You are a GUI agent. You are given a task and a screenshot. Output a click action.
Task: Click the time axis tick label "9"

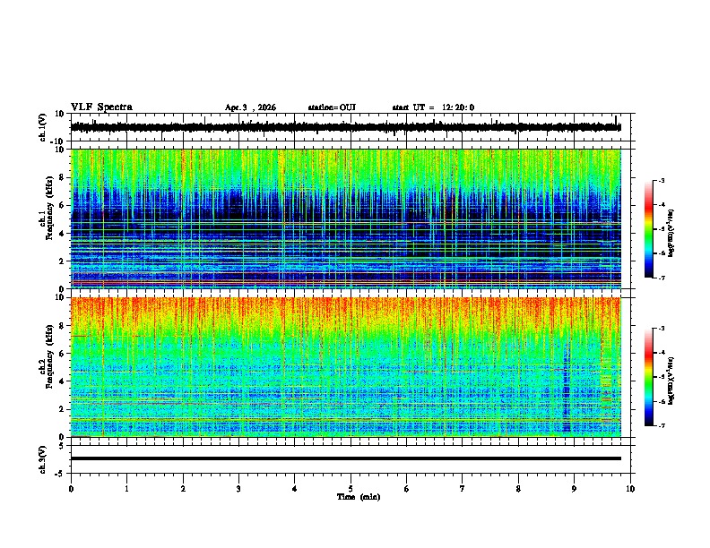(x=574, y=489)
